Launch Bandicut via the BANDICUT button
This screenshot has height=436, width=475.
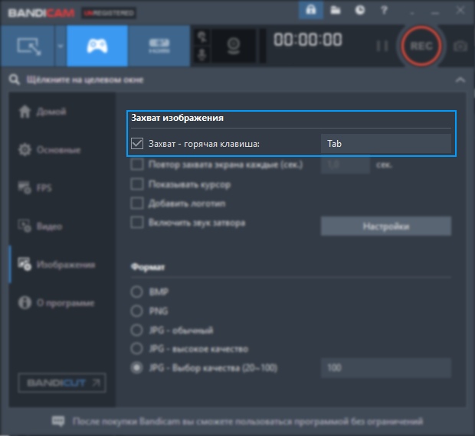click(62, 382)
